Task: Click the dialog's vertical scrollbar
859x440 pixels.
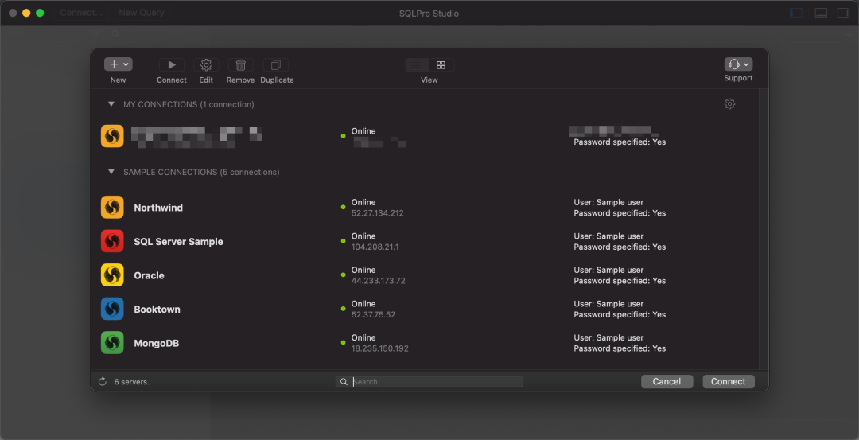Action: point(764,229)
